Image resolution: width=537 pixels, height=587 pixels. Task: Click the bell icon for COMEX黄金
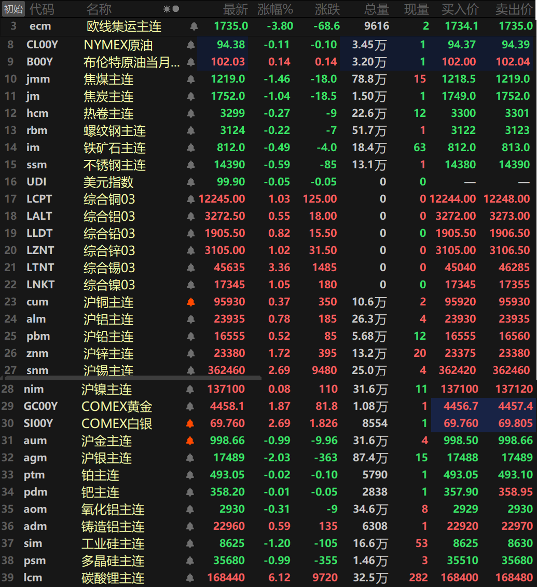click(x=190, y=406)
